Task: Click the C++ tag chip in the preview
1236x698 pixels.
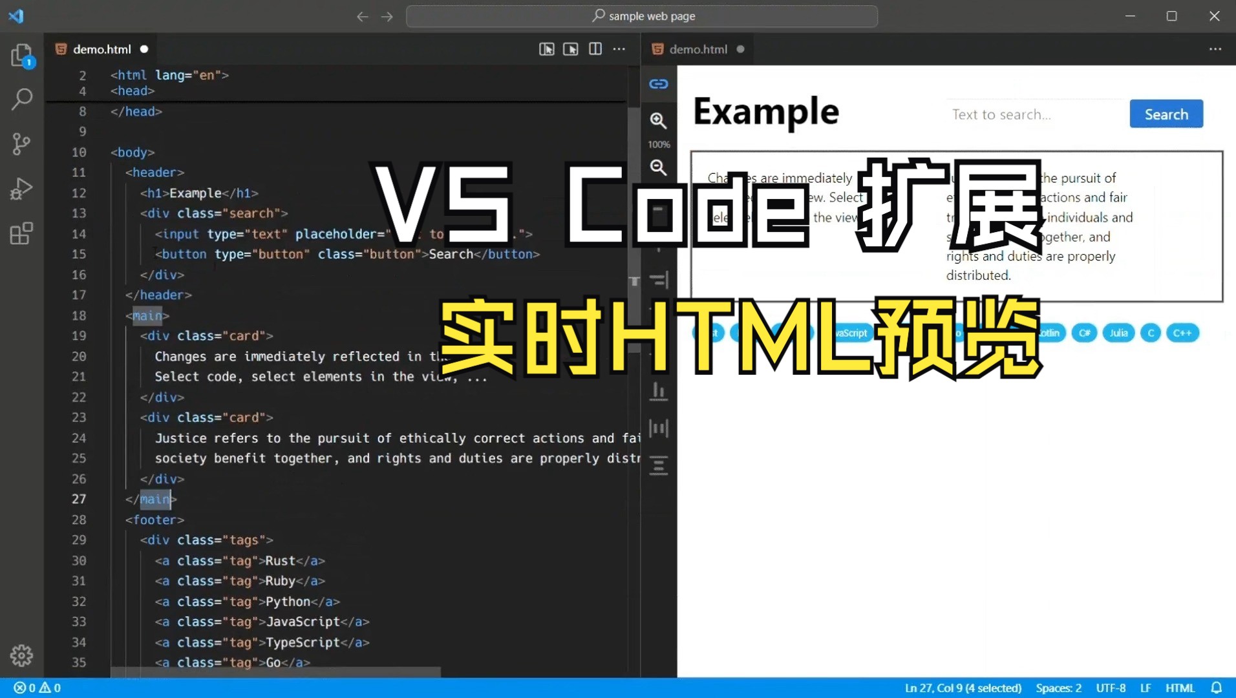Action: tap(1182, 333)
